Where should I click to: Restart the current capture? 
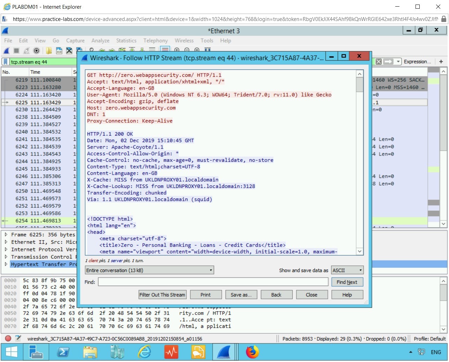pos(27,51)
